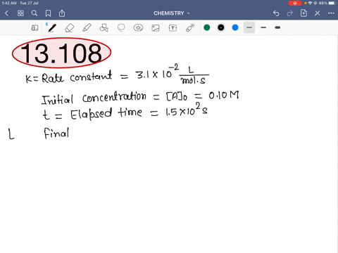
Task: Redo the last undone stroke
Action: 290,13
